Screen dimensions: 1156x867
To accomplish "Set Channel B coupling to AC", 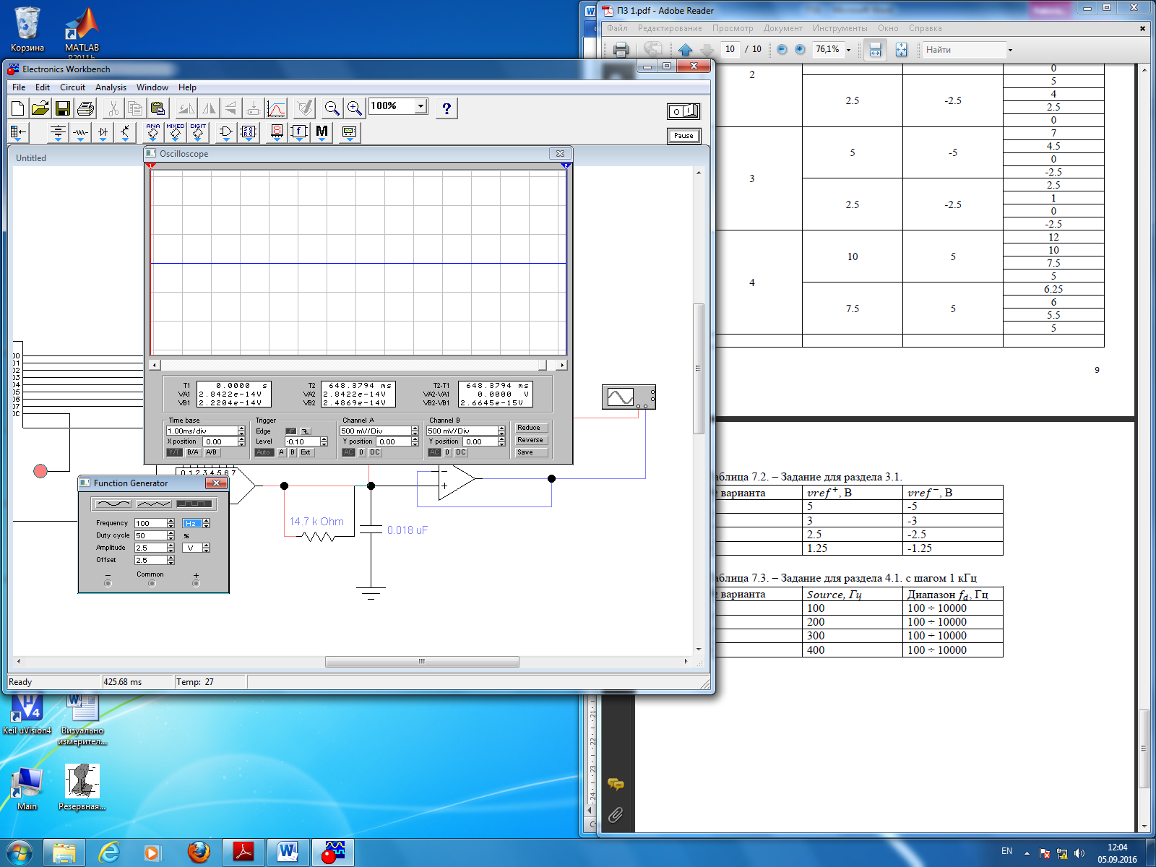I will pyautogui.click(x=434, y=452).
